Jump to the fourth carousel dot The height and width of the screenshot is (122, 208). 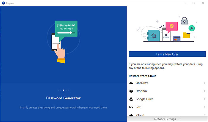(x=66, y=90)
